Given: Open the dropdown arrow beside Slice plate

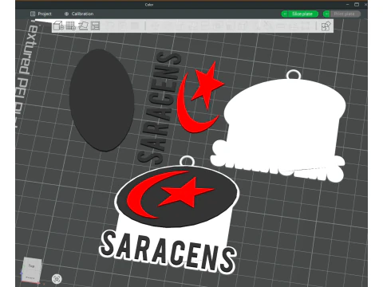Looking at the screenshot, I should pyautogui.click(x=285, y=14).
